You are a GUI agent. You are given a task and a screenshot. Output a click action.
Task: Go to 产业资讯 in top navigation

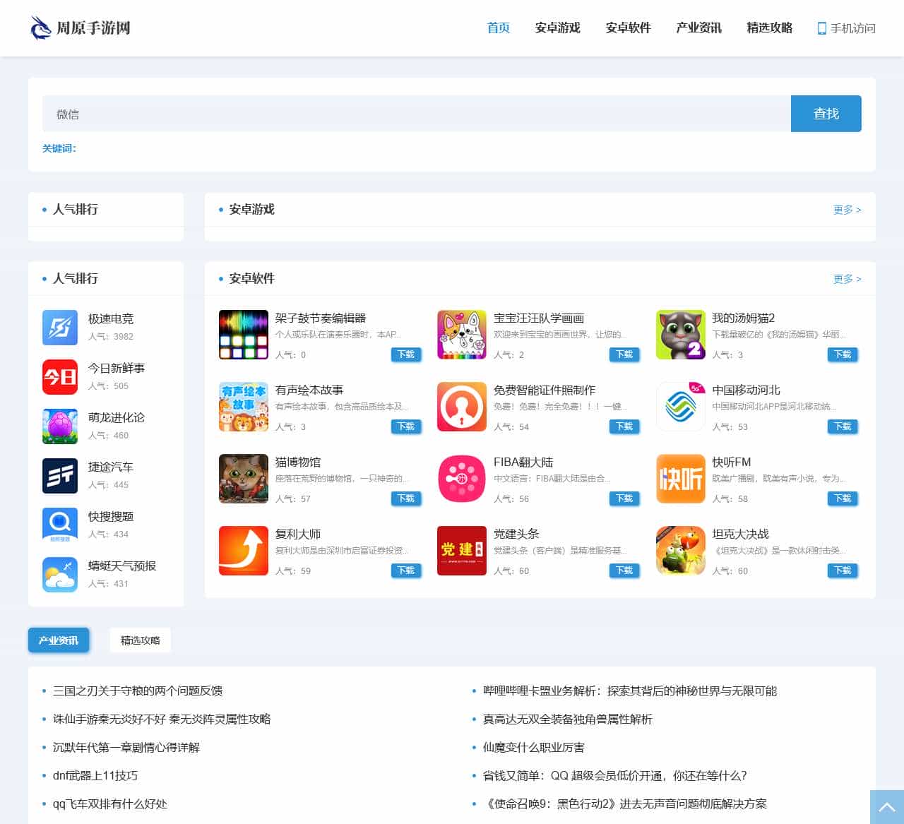point(698,28)
